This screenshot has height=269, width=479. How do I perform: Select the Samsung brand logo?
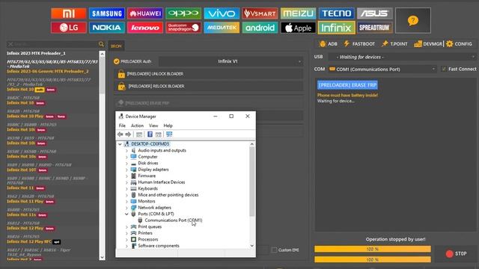[107, 13]
